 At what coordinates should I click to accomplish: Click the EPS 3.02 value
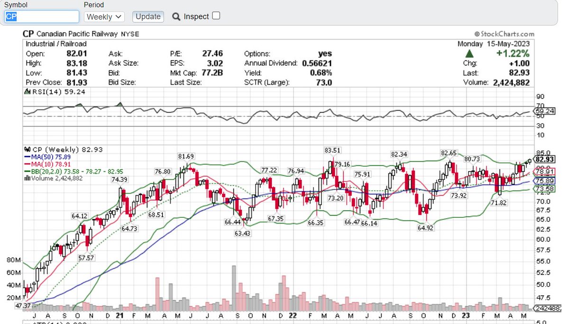[214, 63]
